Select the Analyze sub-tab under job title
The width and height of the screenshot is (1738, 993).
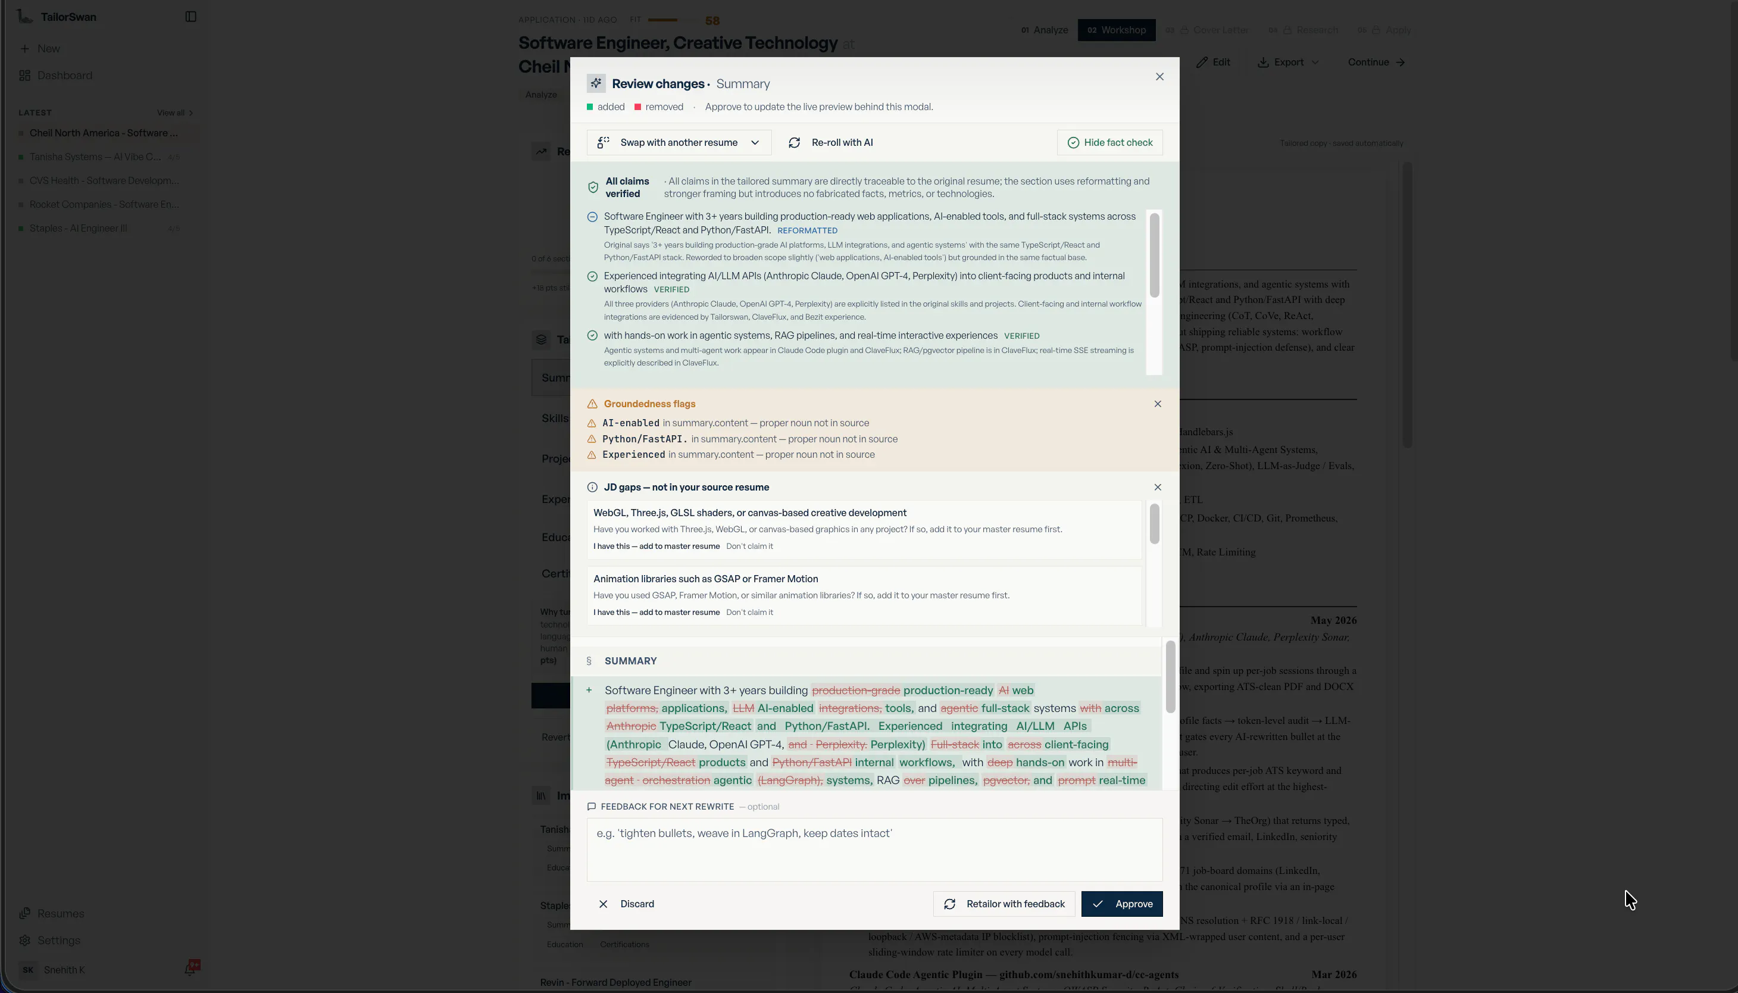540,95
